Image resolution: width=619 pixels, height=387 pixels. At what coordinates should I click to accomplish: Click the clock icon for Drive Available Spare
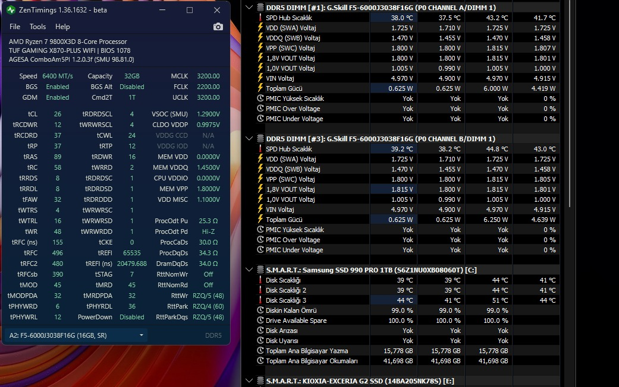coord(260,321)
